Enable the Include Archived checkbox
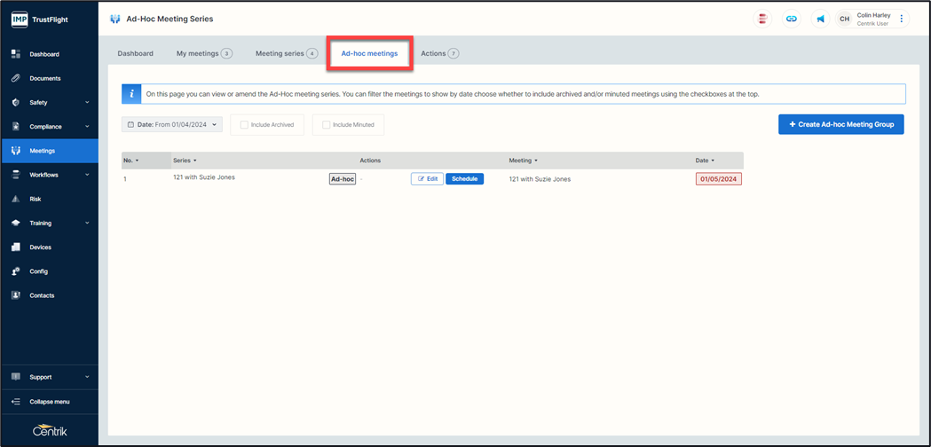Screen dimensions: 931x447 pyautogui.click(x=244, y=125)
